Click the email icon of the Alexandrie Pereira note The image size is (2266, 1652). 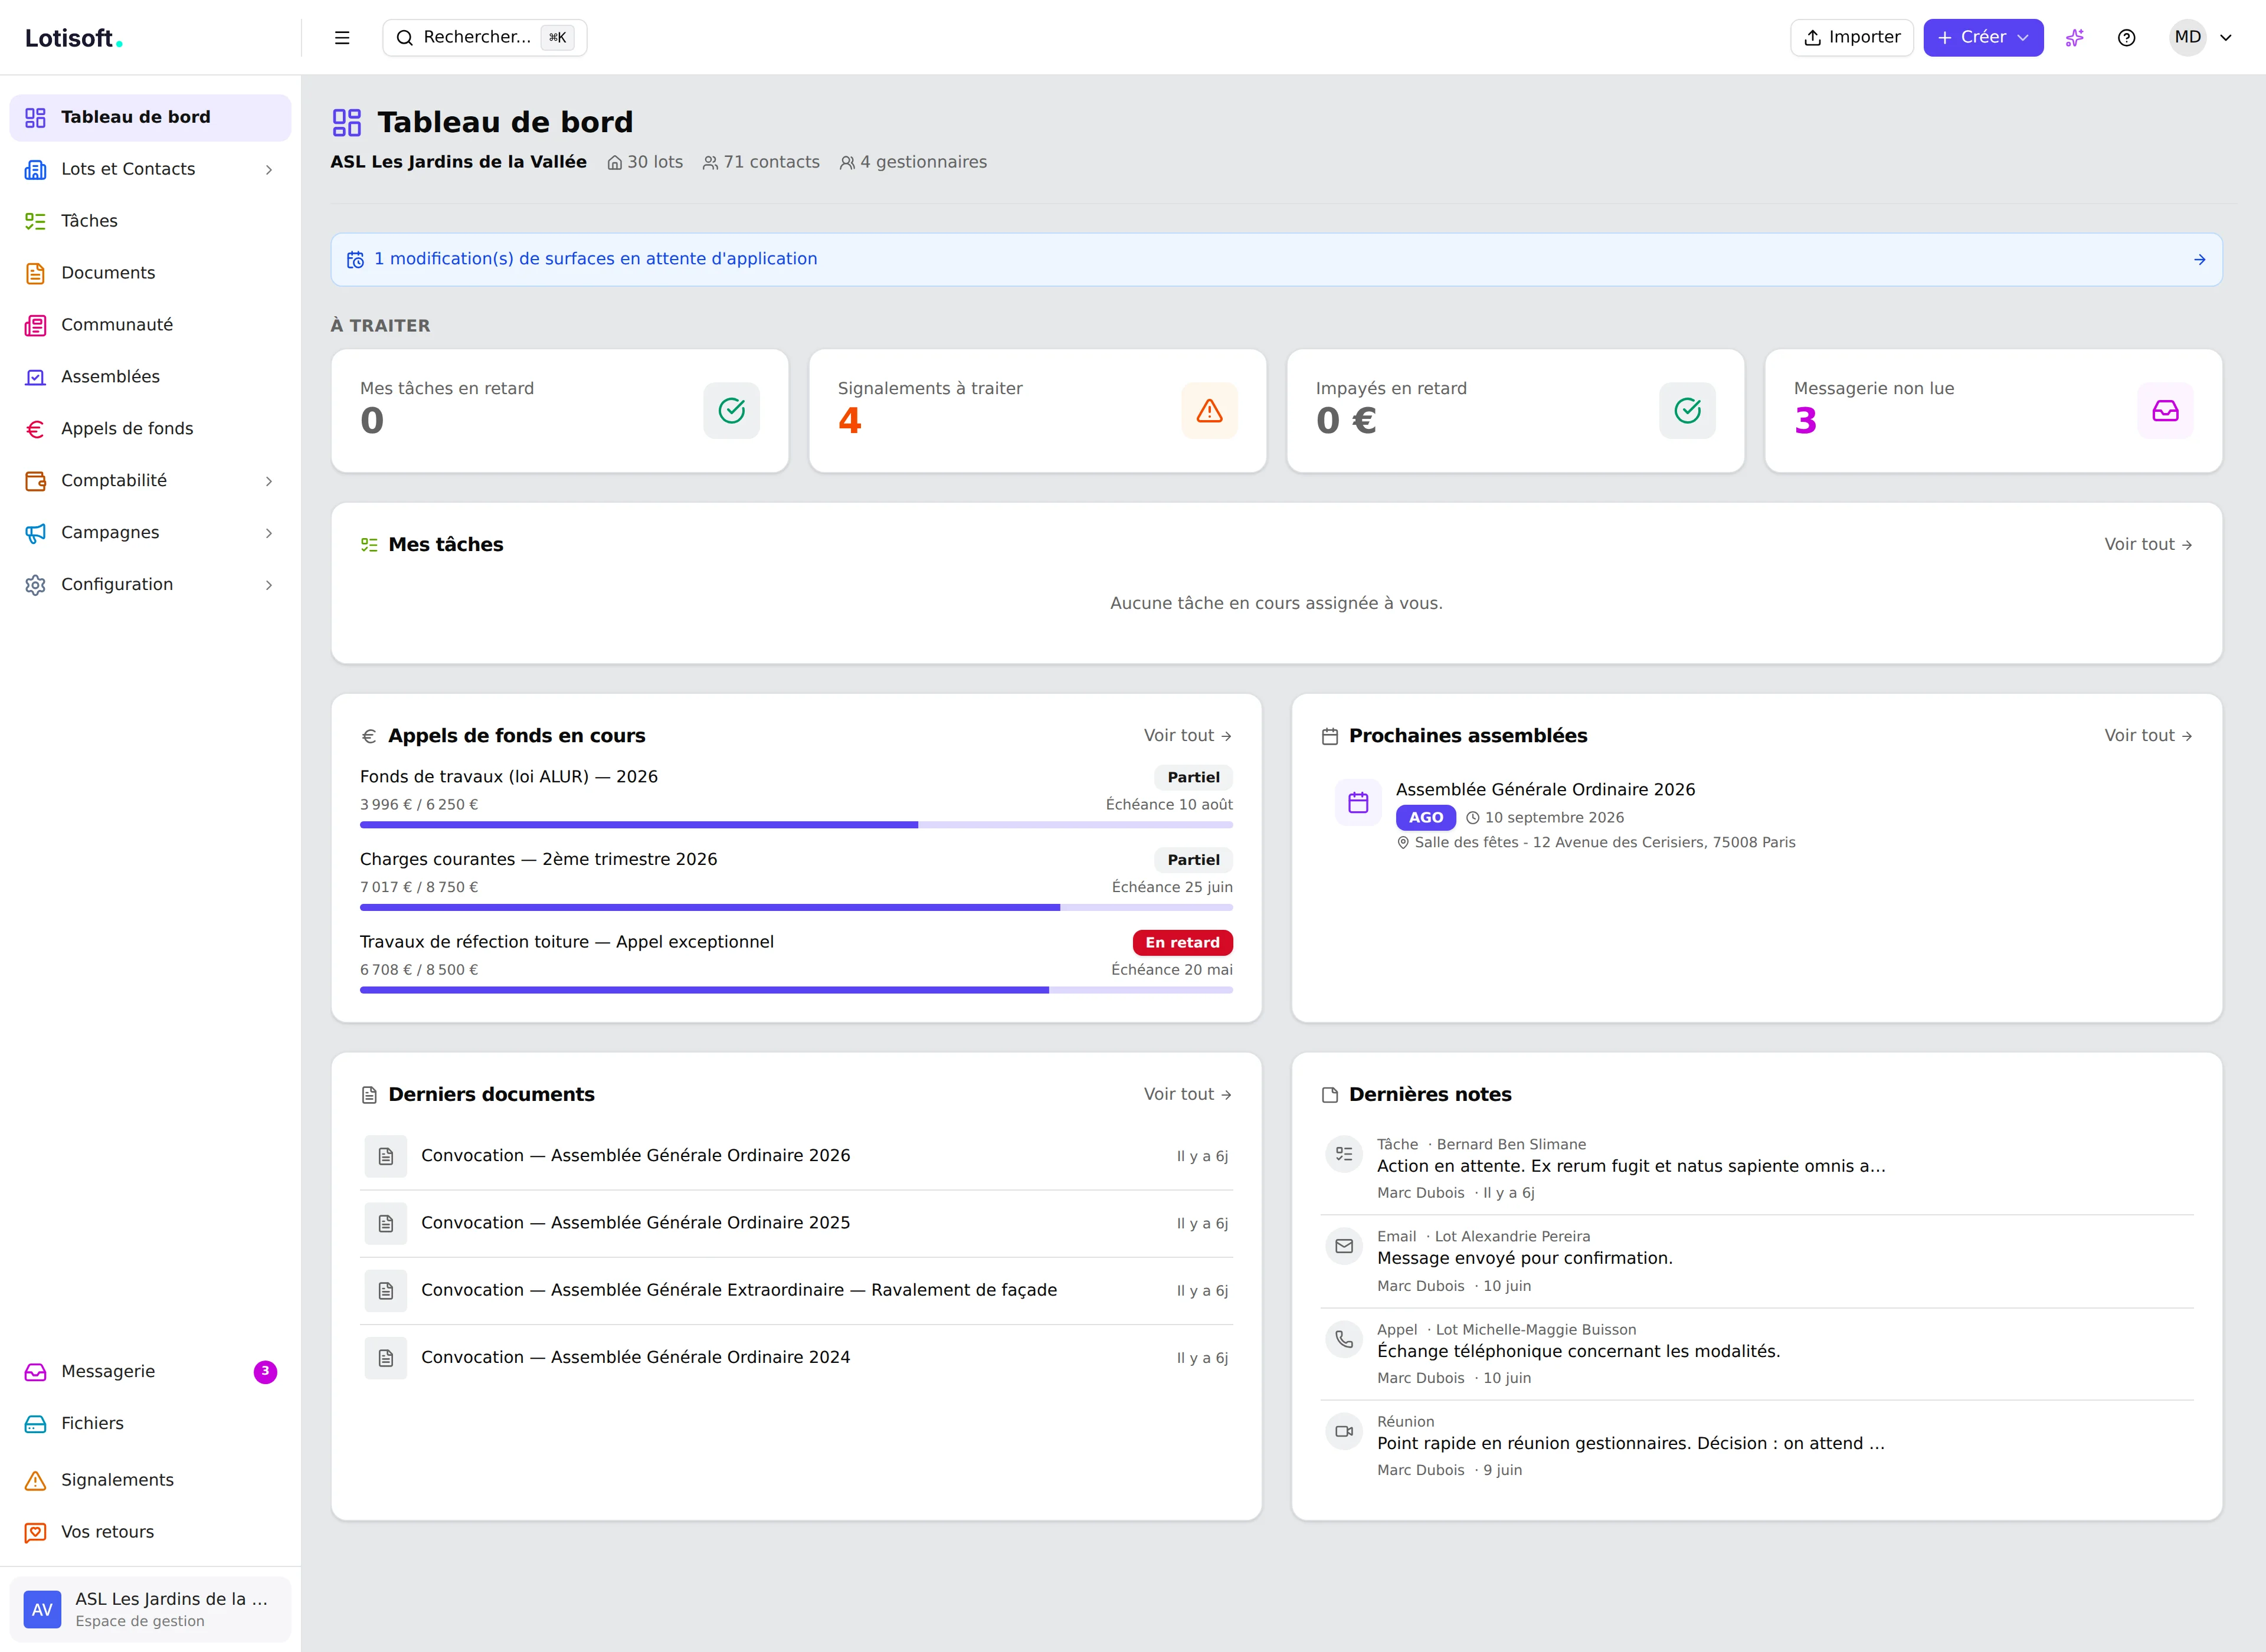[1344, 1246]
